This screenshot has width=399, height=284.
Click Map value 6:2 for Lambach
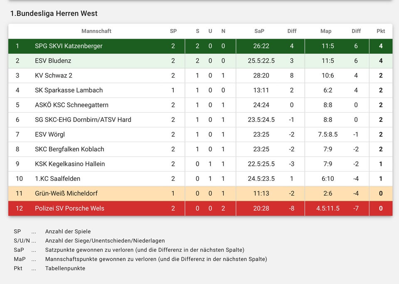coord(328,90)
